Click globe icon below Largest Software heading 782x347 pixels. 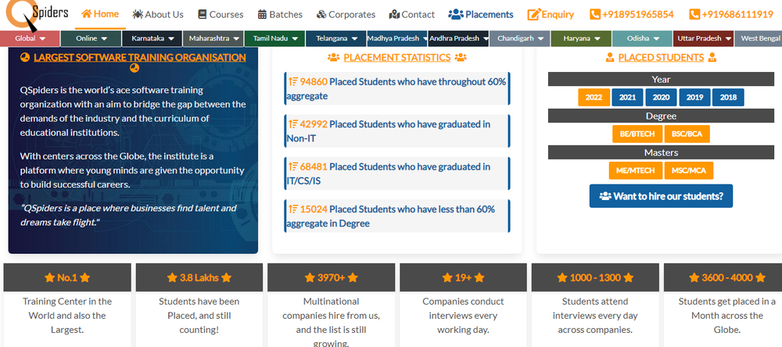coord(134,68)
